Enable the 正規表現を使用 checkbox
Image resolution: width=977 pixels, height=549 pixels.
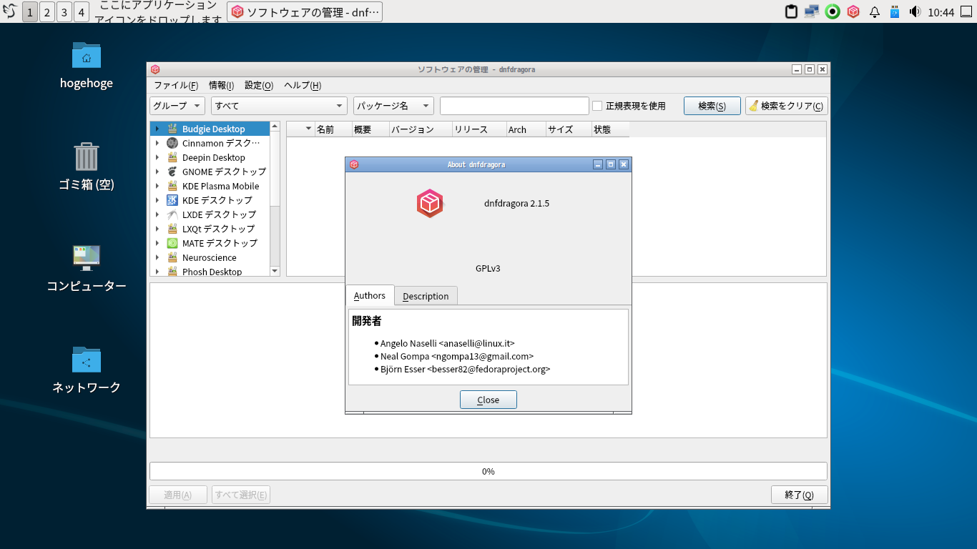click(x=597, y=106)
